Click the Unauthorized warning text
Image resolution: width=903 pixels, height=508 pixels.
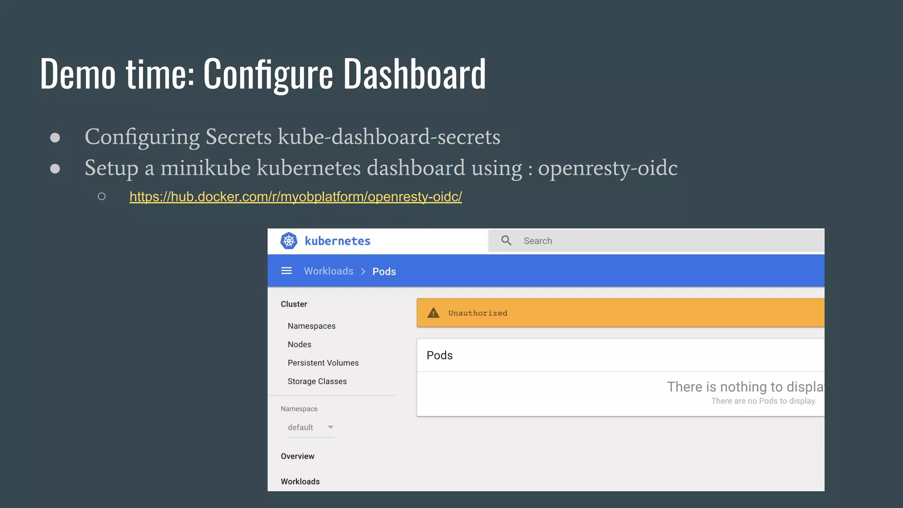pyautogui.click(x=478, y=313)
